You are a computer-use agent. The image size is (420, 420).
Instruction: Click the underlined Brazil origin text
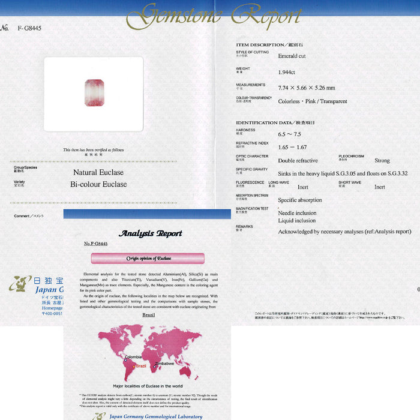pos(148,314)
